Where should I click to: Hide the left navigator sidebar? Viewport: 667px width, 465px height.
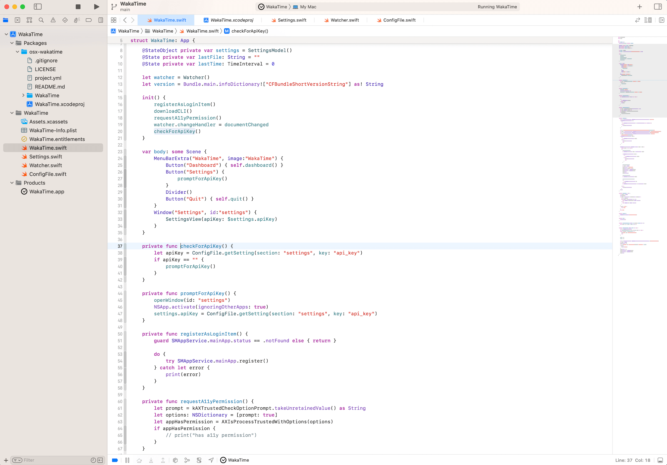[38, 6]
